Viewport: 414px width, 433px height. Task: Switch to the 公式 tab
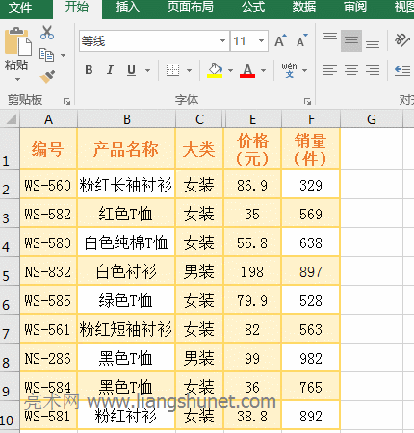pos(253,7)
